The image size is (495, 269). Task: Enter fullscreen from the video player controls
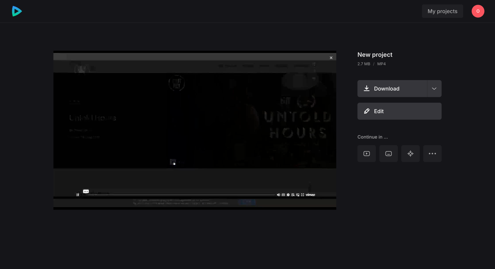point(303,195)
